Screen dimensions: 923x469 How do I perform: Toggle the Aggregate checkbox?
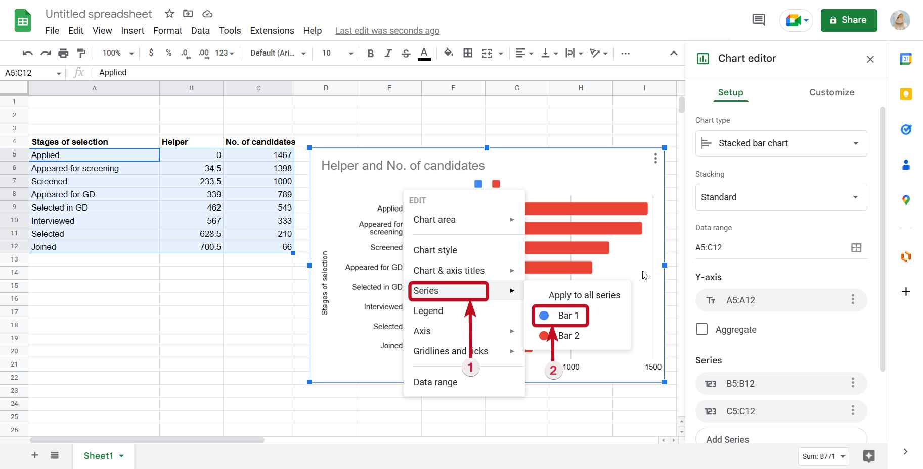click(701, 329)
